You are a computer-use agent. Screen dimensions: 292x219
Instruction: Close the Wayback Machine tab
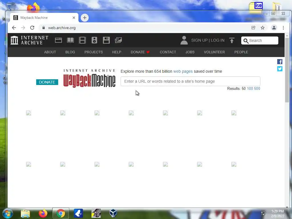(x=74, y=18)
